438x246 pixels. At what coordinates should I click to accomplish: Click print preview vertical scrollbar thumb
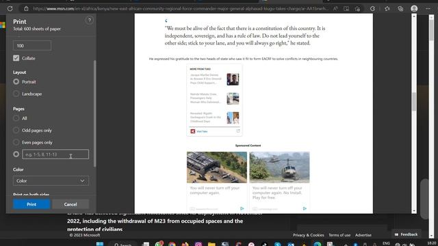point(414,101)
